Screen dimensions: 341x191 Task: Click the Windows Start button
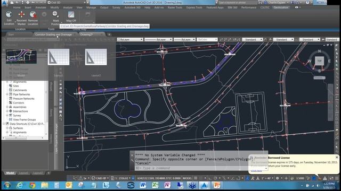(7, 185)
